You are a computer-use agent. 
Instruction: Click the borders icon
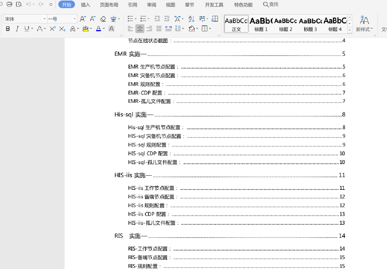pyautogui.click(x=205, y=29)
